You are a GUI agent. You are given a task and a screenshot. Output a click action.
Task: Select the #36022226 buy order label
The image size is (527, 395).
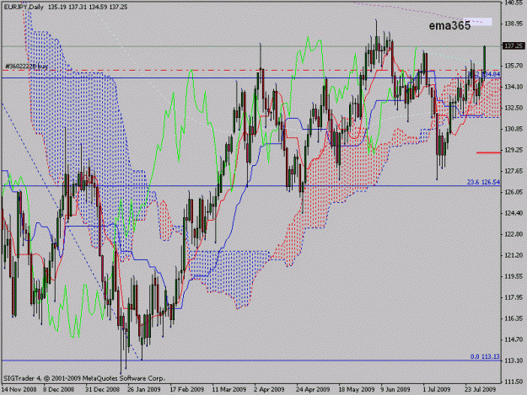point(26,66)
